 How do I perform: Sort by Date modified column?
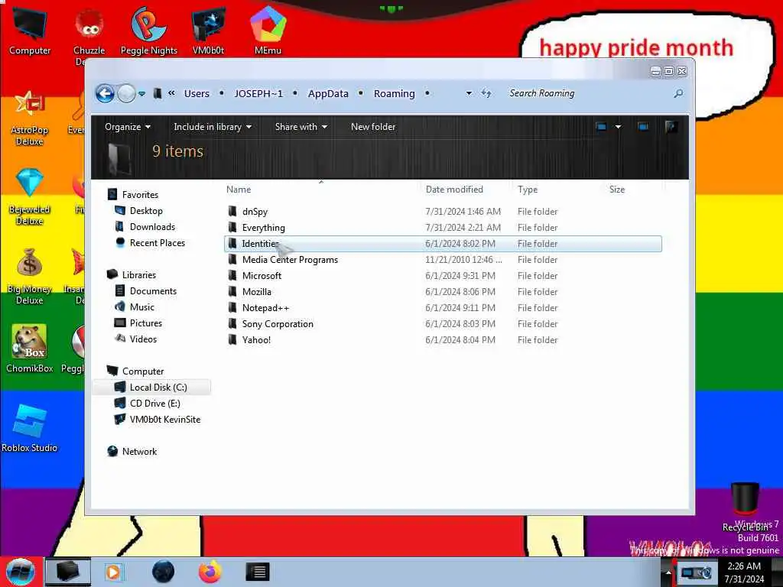(454, 190)
